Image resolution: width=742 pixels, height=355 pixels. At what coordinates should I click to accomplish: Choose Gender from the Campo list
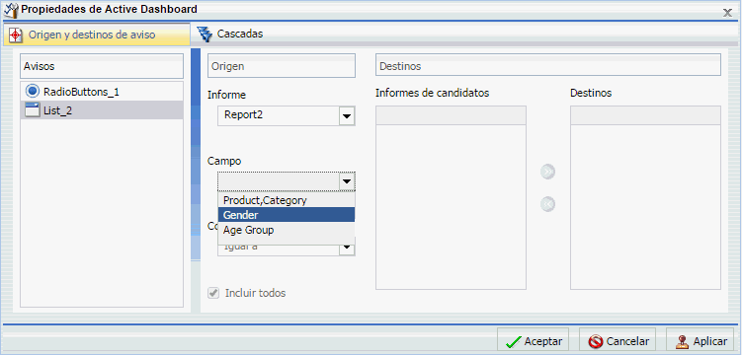click(x=287, y=215)
